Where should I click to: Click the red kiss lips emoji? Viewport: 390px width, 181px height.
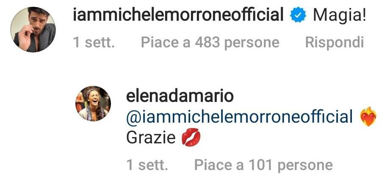point(191,137)
